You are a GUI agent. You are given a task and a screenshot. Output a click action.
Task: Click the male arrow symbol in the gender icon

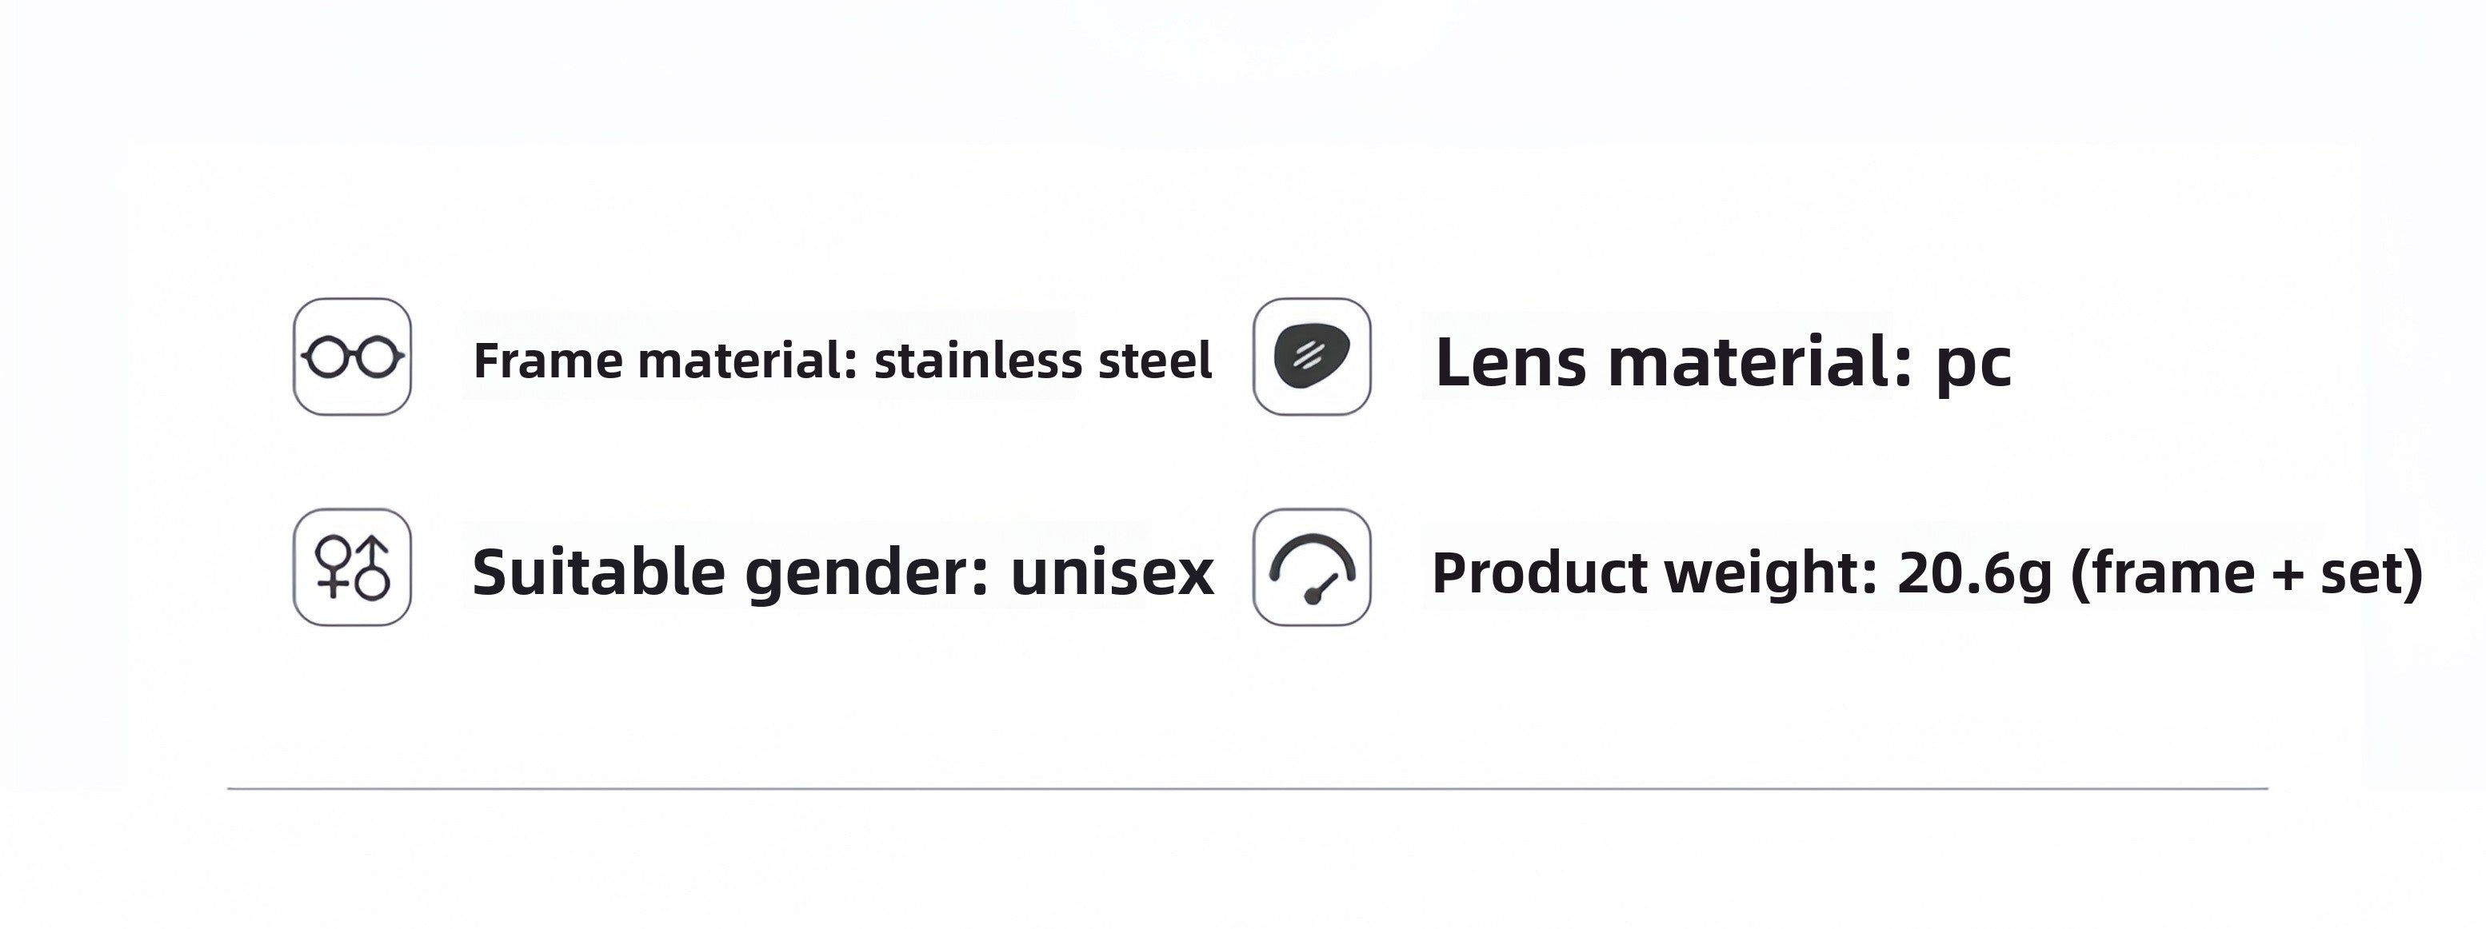(373, 568)
